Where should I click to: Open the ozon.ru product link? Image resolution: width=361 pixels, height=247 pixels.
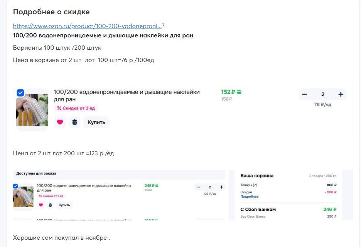click(87, 26)
